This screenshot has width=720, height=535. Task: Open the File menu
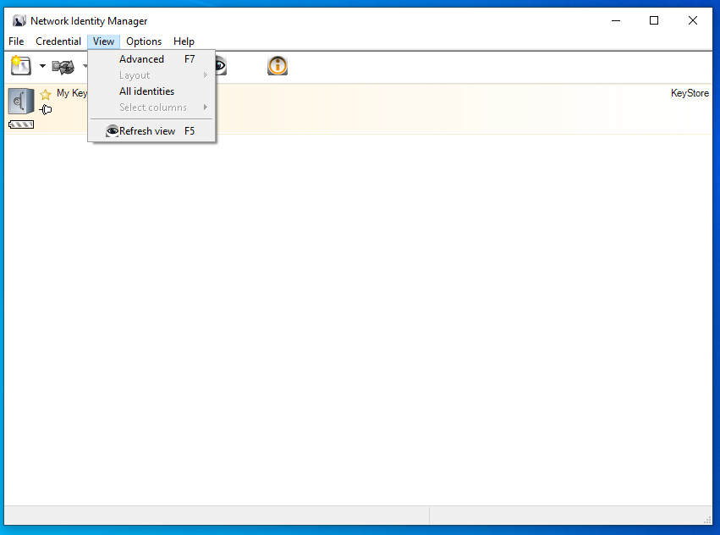[x=16, y=41]
